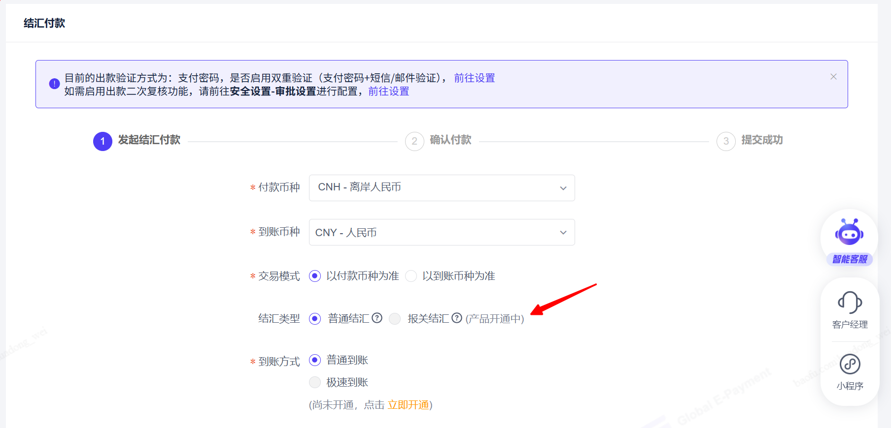Image resolution: width=891 pixels, height=428 pixels.
Task: Click the 客户经理 headset icon
Action: (850, 303)
